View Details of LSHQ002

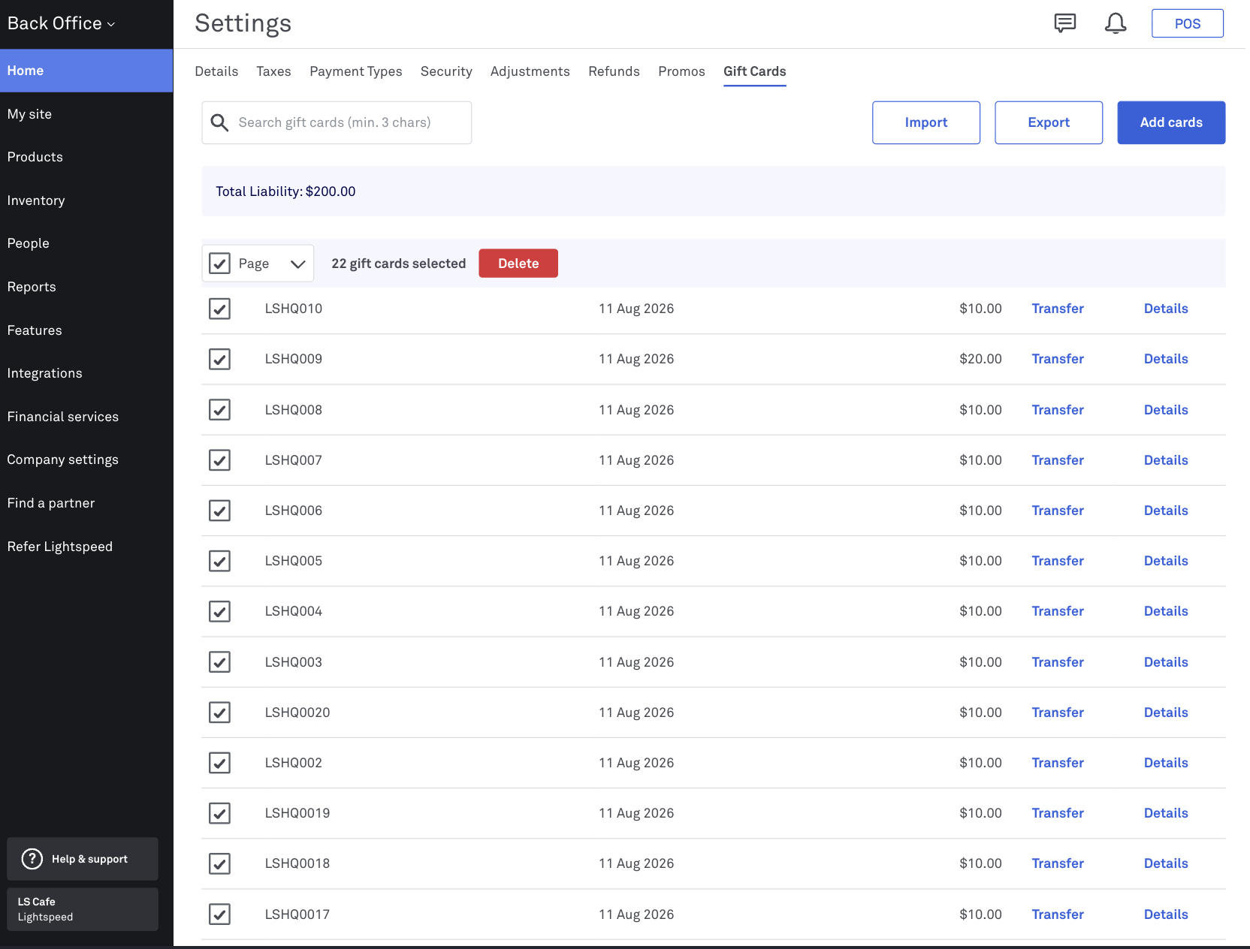pos(1166,763)
